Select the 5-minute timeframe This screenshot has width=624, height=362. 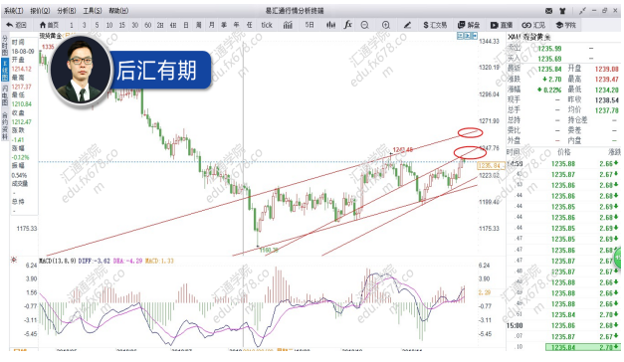pyautogui.click(x=97, y=25)
